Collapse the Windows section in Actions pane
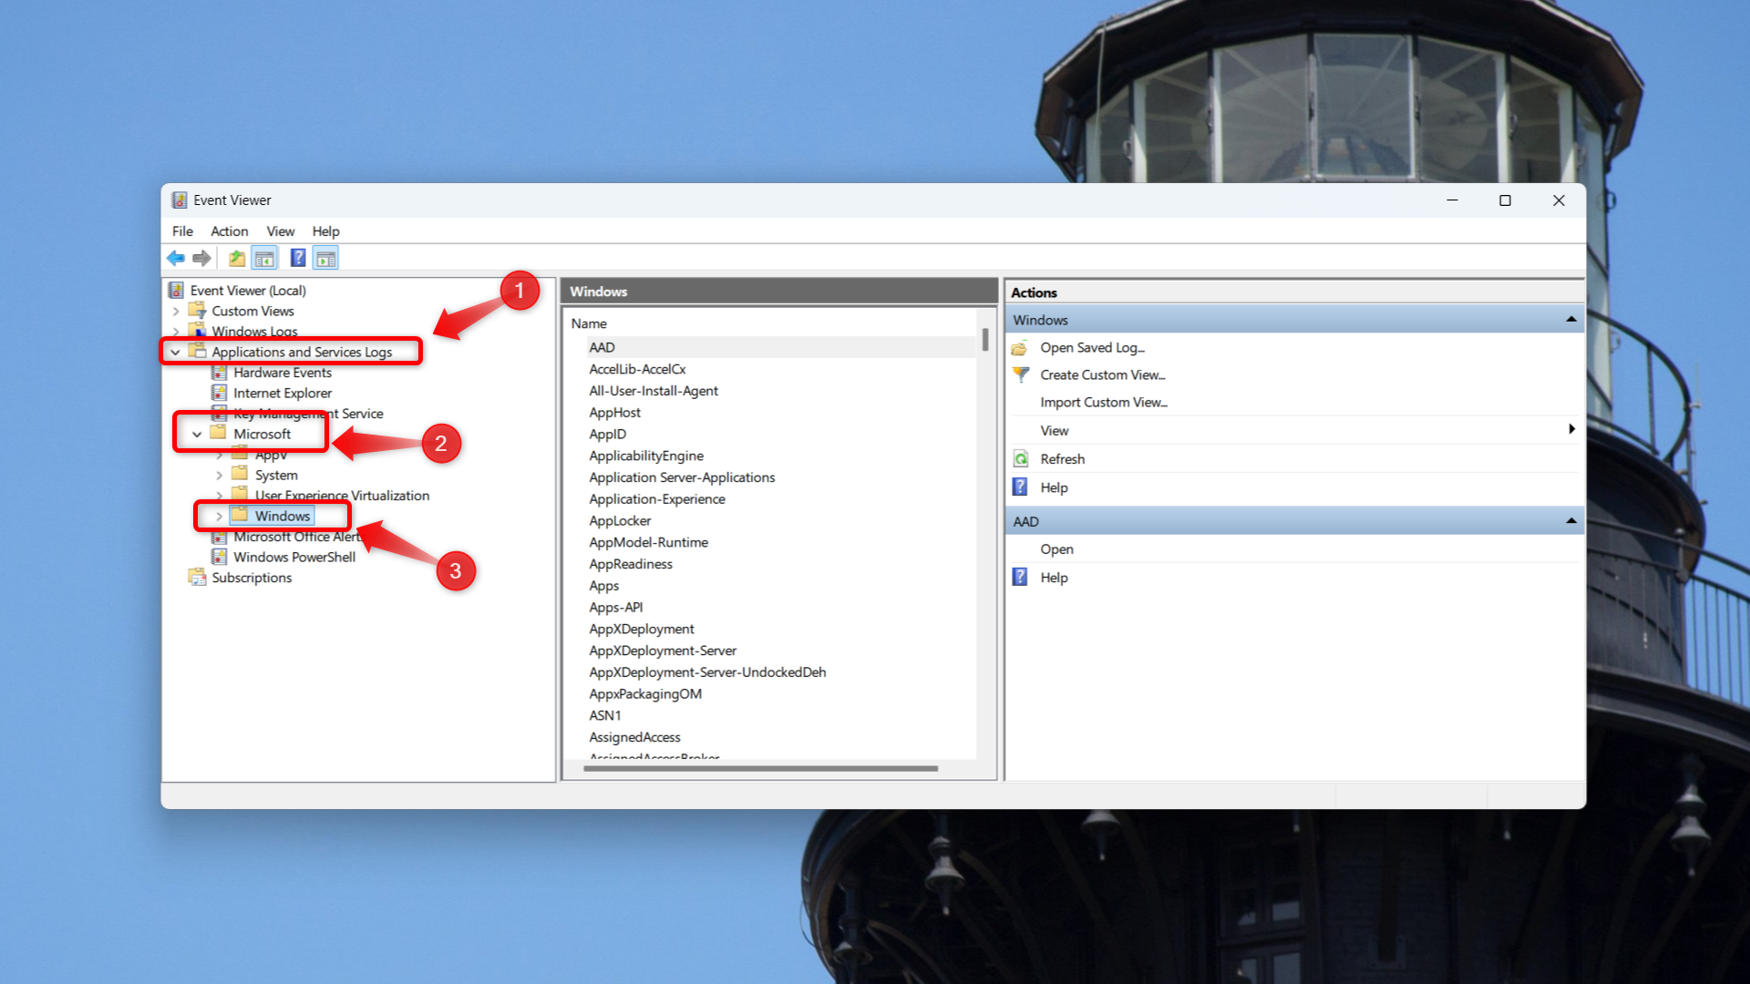The image size is (1750, 984). [x=1570, y=320]
